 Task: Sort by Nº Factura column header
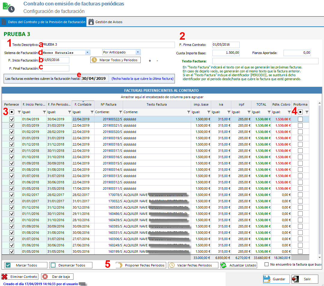109,104
